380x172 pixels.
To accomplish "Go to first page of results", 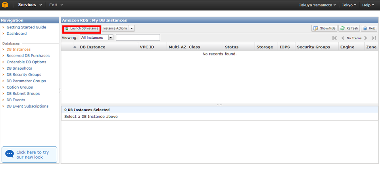I will click(335, 38).
